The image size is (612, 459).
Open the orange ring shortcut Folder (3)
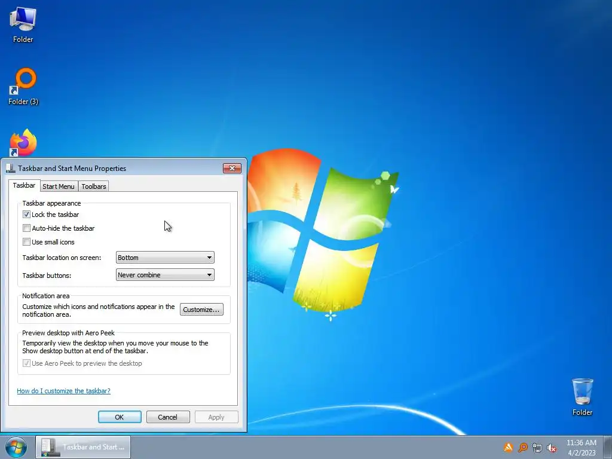point(23,87)
